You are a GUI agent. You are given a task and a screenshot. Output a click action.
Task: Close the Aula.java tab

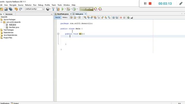(x=85, y=14)
